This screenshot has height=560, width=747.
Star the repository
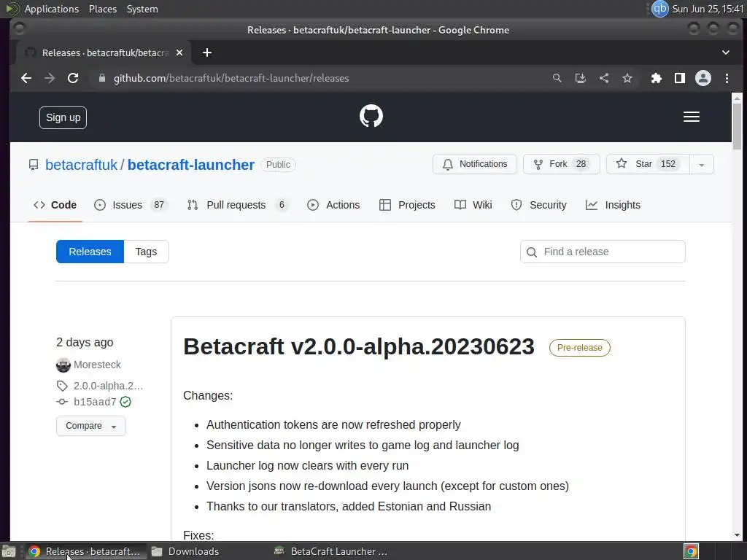tap(648, 164)
